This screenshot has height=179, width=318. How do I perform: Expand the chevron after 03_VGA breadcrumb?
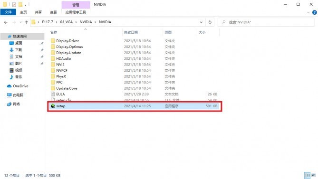(x=76, y=22)
